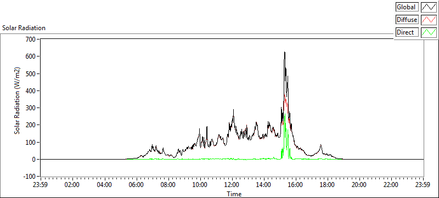Click the 14:00 time tick label

[x=264, y=185]
